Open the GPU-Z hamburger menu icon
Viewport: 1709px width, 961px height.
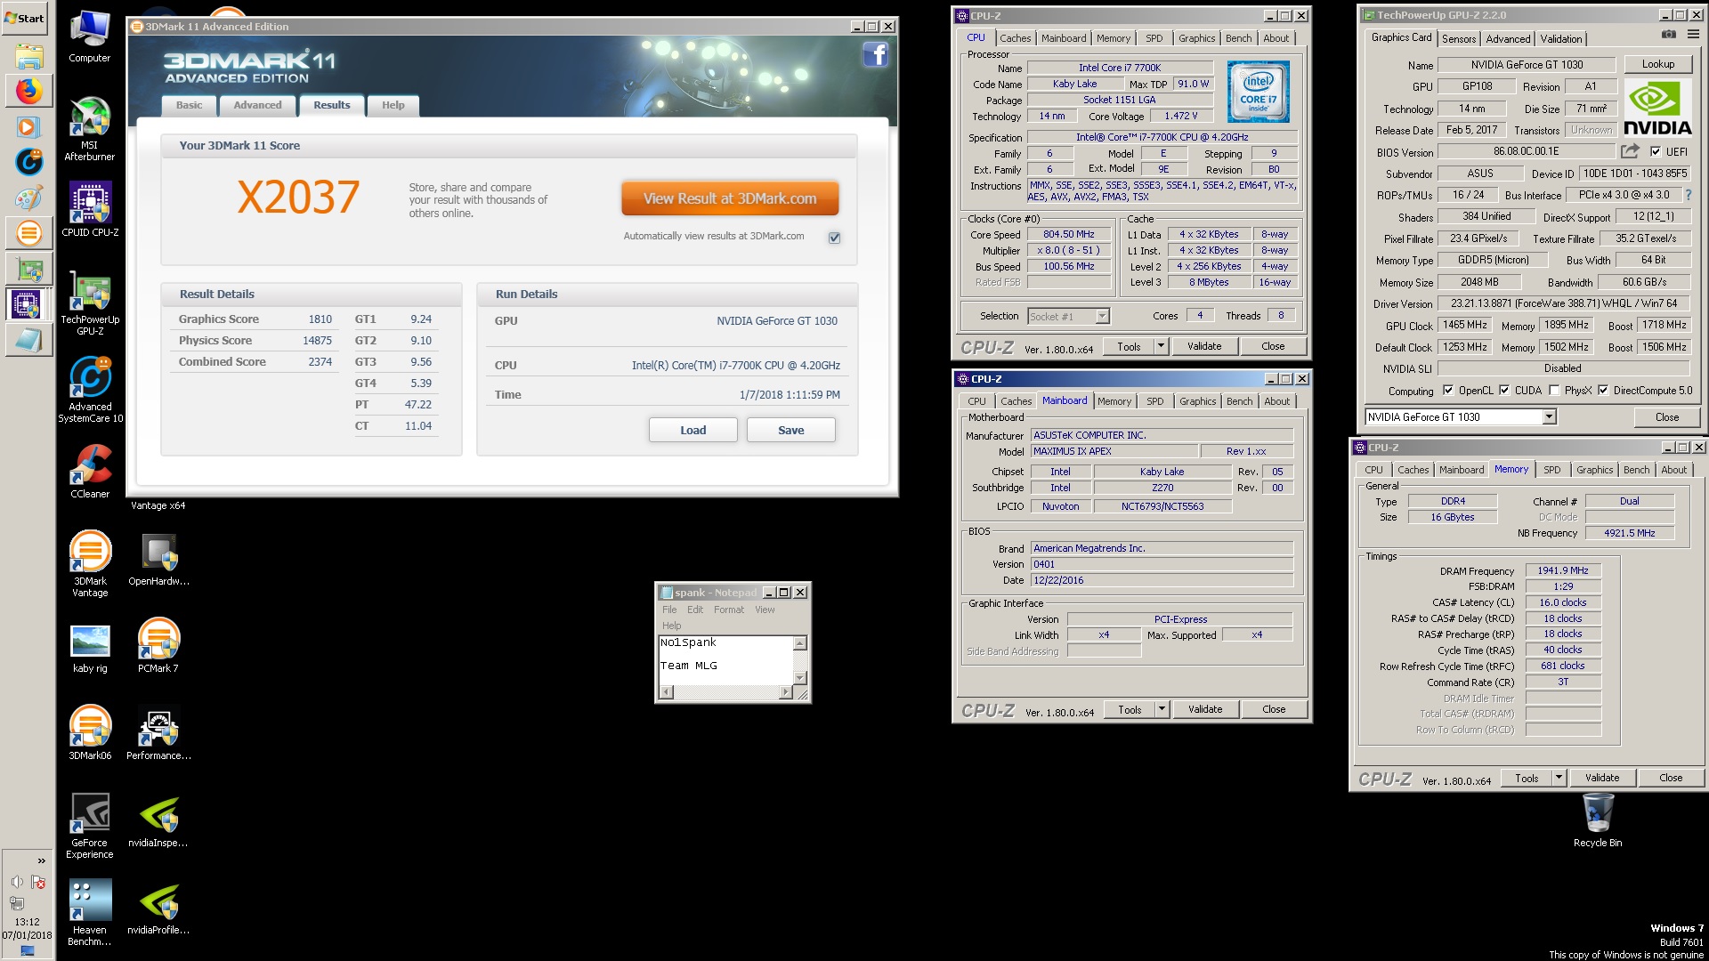[x=1693, y=34]
